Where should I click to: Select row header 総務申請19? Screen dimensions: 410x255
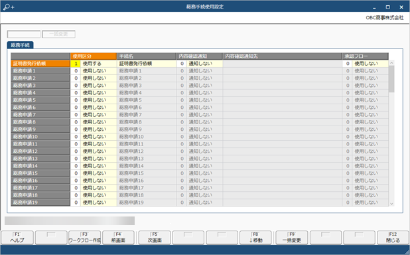coord(40,203)
